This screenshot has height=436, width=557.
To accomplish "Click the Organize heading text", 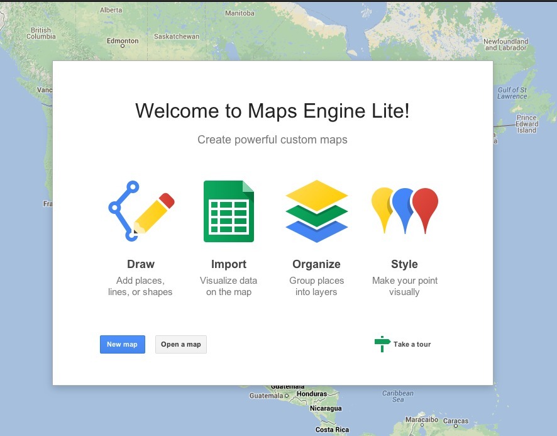I will pos(316,264).
